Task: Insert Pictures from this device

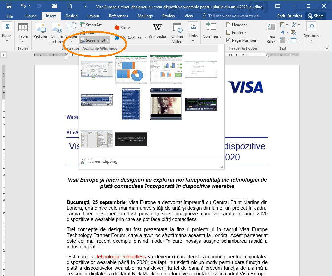Action: [x=41, y=31]
